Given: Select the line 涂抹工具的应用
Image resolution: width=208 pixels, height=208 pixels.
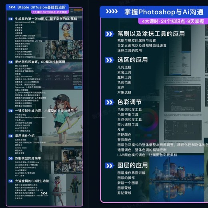Looking at the screenshot, I should click(x=130, y=51).
